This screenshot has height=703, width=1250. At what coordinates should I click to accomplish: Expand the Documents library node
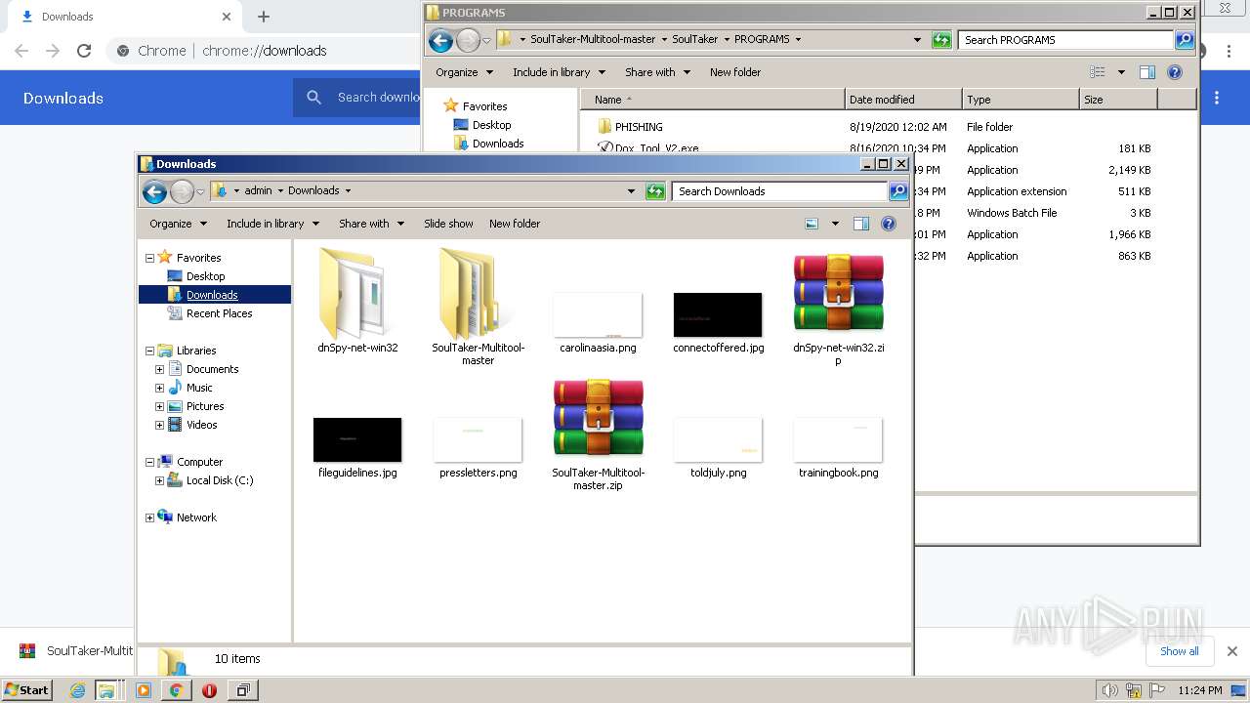(159, 369)
